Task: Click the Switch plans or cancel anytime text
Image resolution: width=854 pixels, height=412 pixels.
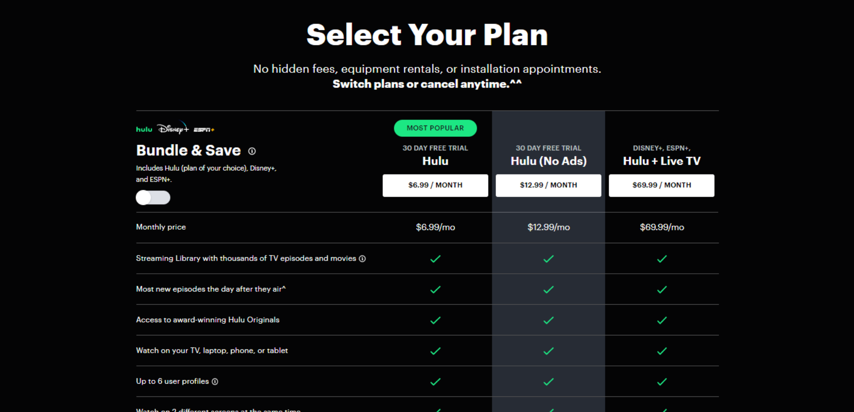Action: (427, 84)
